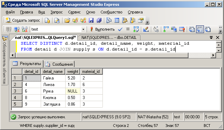Click the editor horizontal scrollbar thumb

click(x=102, y=55)
